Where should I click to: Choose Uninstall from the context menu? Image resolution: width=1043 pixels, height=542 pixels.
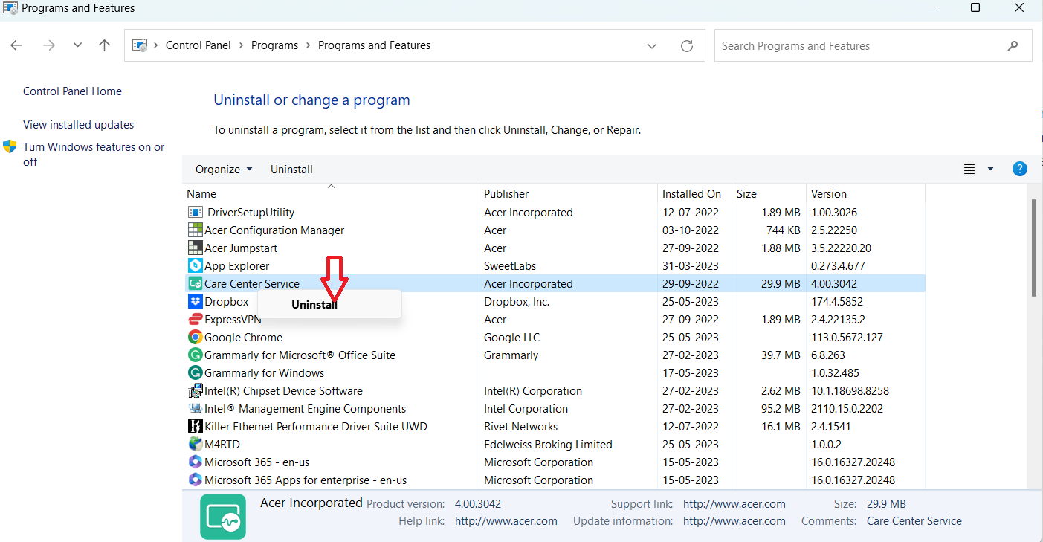(x=314, y=305)
